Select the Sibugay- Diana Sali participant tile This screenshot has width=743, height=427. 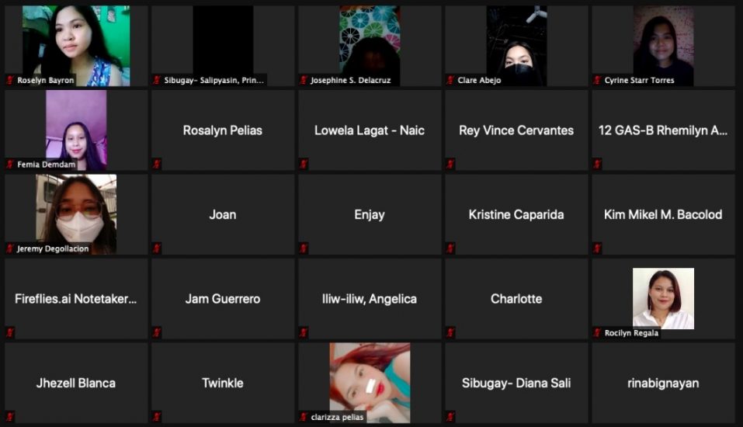pyautogui.click(x=516, y=383)
